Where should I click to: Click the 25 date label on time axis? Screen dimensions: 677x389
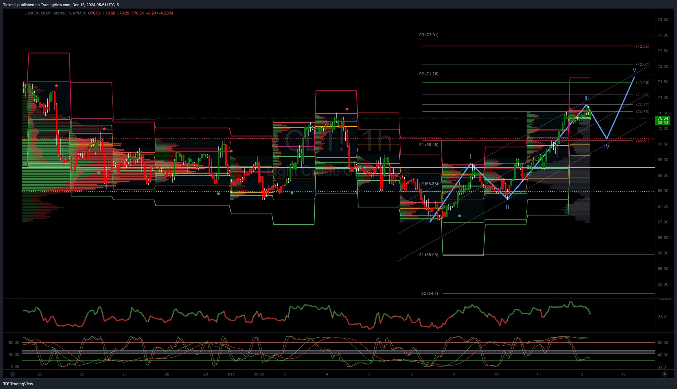(40, 374)
